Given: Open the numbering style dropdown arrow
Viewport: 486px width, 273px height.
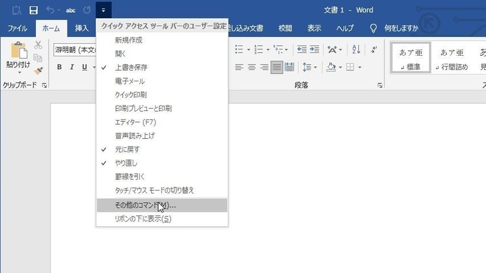Looking at the screenshot, I should (x=268, y=50).
